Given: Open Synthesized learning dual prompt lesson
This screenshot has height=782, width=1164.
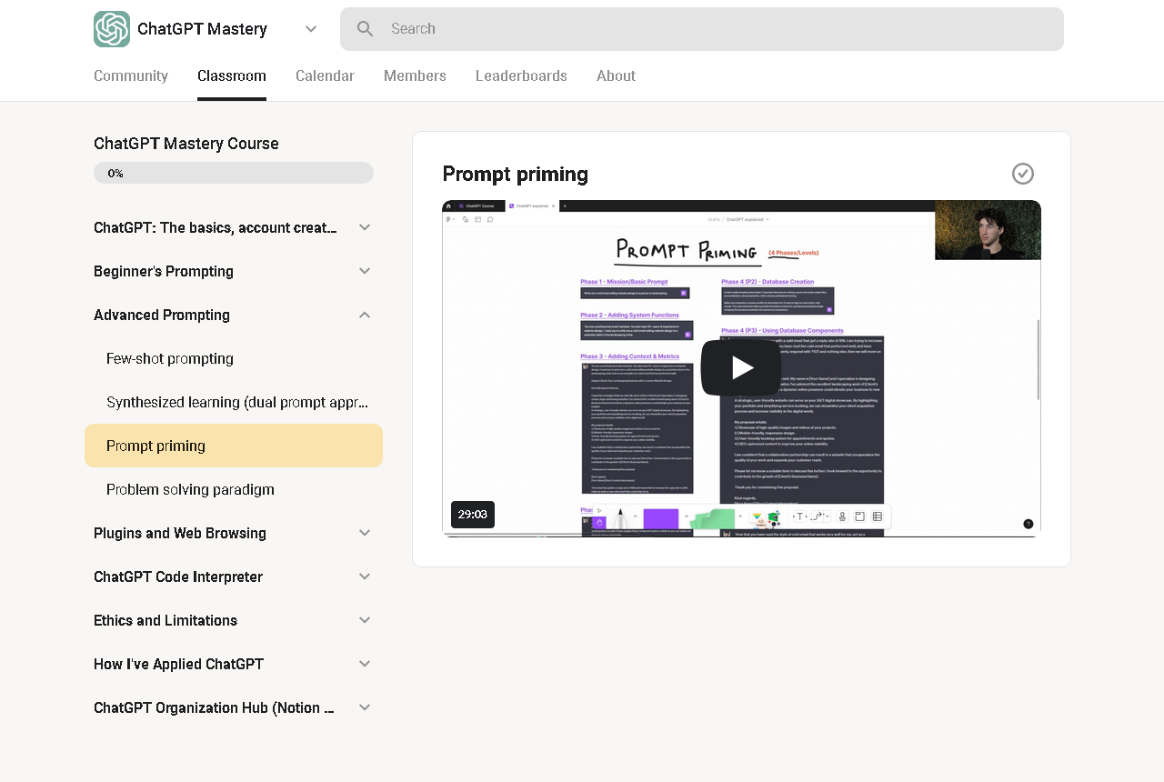Looking at the screenshot, I should pyautogui.click(x=234, y=402).
